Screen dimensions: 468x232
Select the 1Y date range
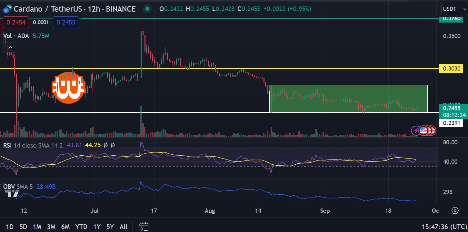tap(97, 227)
